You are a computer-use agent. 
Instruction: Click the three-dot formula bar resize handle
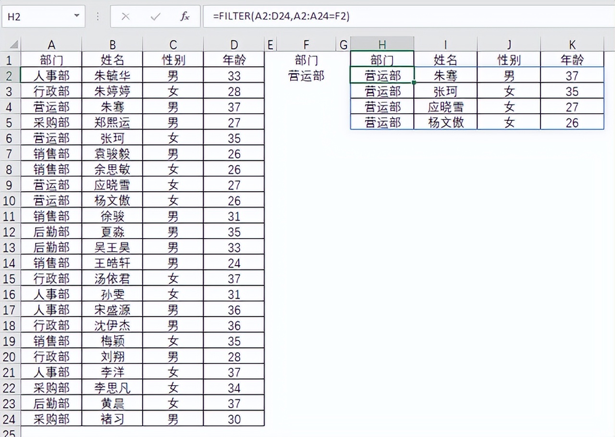98,17
